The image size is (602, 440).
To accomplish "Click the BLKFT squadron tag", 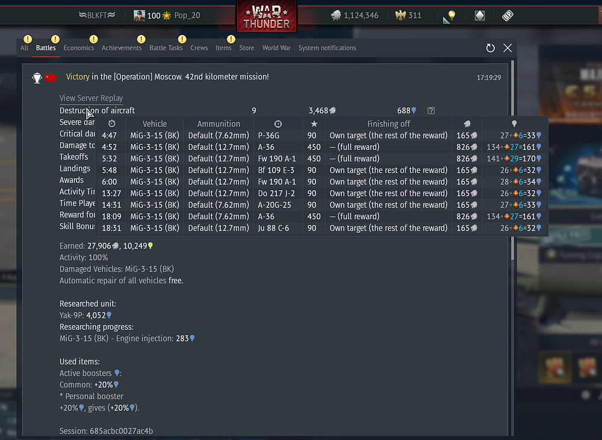I will (x=97, y=16).
